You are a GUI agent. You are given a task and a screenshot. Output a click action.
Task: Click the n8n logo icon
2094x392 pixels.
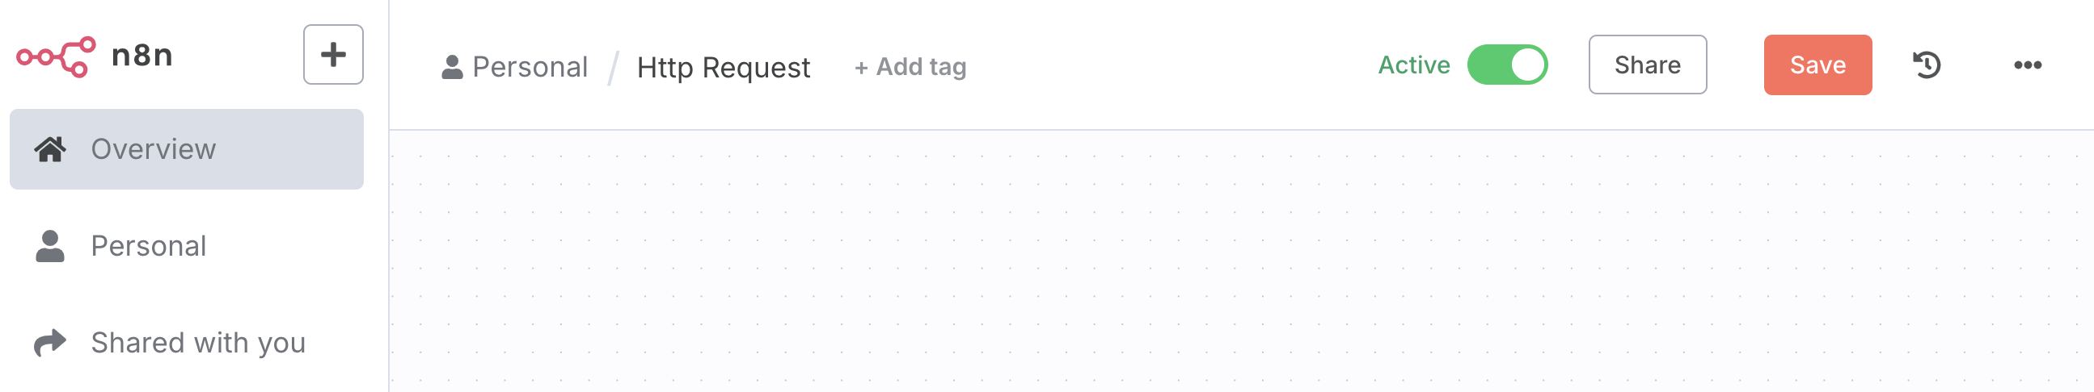pyautogui.click(x=55, y=56)
